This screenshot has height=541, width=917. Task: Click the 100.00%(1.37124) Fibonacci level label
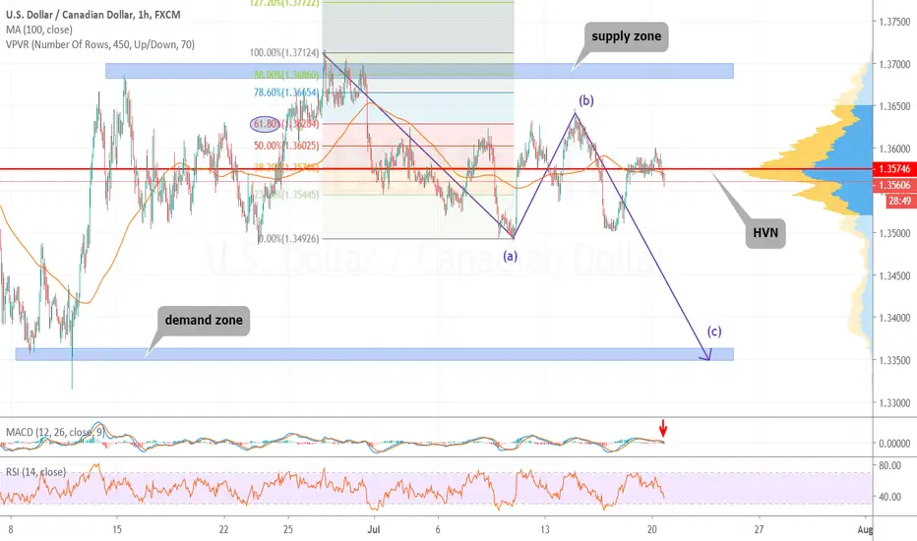pos(284,53)
